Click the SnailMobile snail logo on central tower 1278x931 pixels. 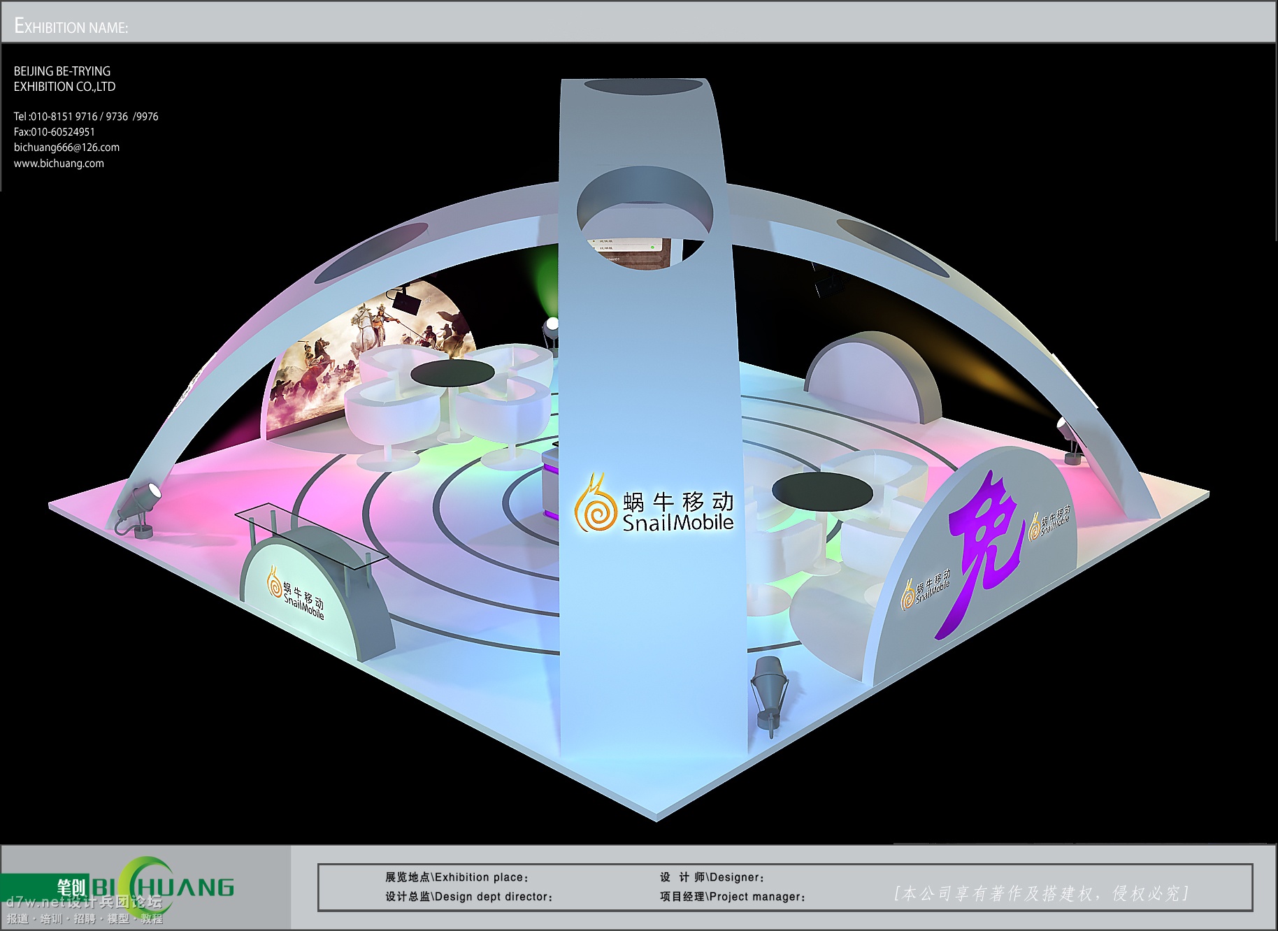(595, 503)
